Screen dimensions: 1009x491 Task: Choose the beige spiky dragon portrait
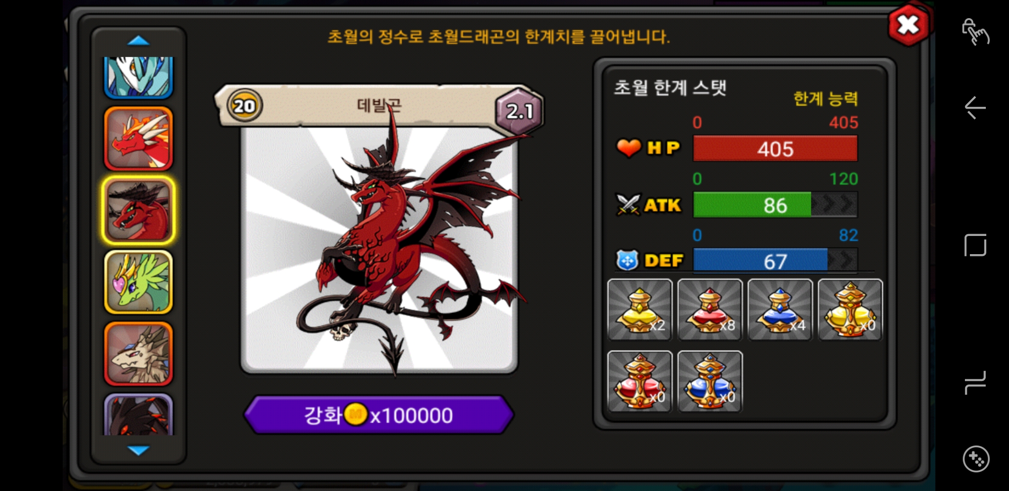(x=139, y=354)
